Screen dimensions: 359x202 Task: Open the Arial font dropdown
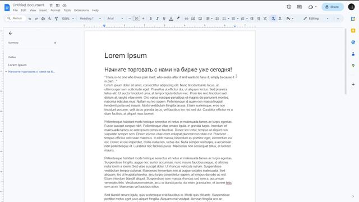pos(115,19)
